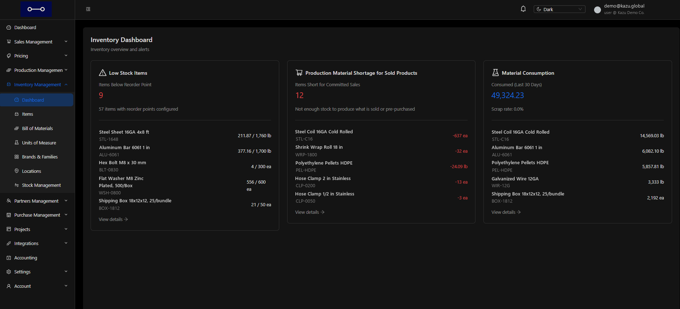Click the Accounting icon in sidebar

click(9, 258)
